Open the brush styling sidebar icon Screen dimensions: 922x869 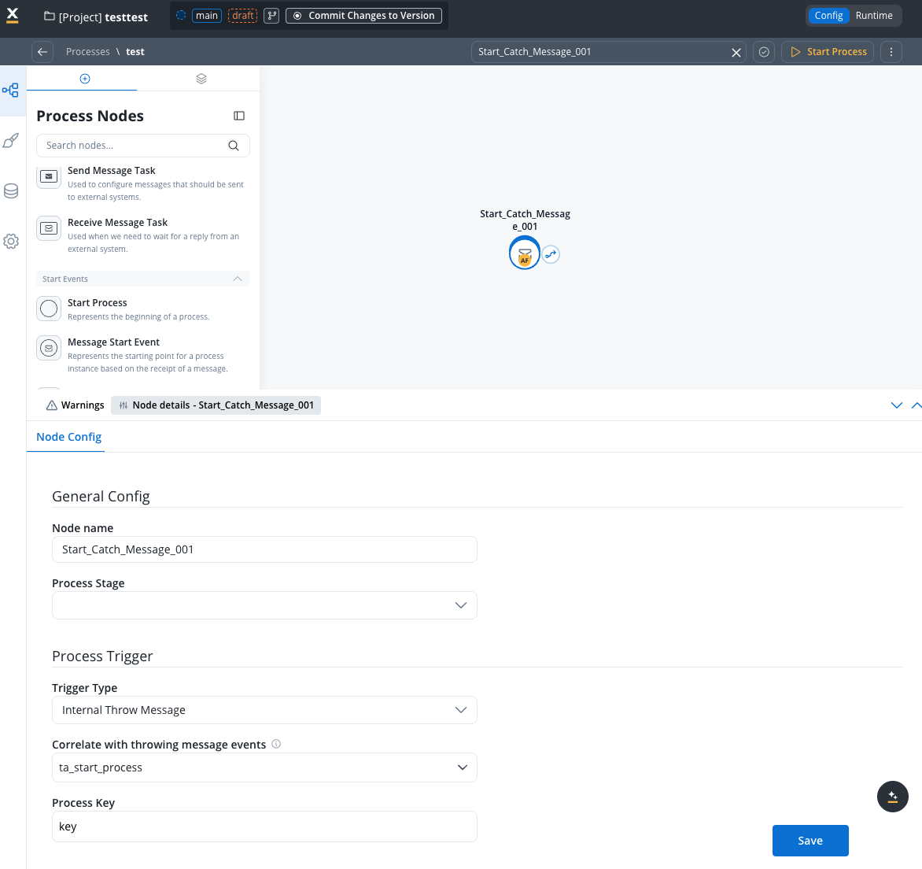tap(11, 141)
